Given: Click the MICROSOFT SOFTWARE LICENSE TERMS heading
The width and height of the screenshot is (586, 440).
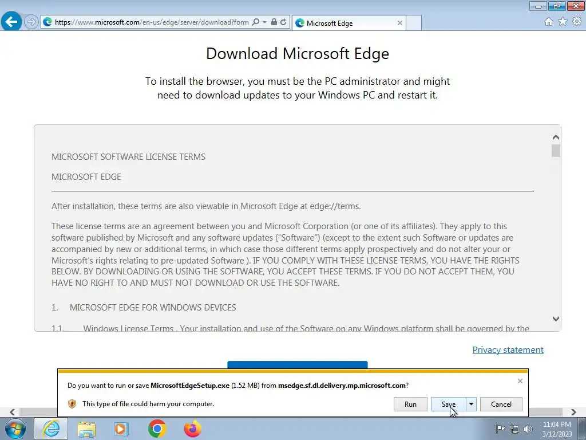Looking at the screenshot, I should click(129, 157).
